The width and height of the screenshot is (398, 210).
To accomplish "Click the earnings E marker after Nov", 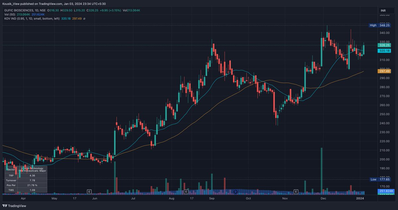I will pyautogui.click(x=296, y=191).
